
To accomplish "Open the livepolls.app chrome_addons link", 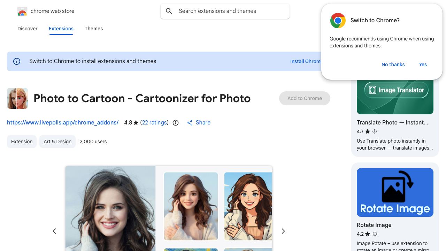I will [x=63, y=123].
